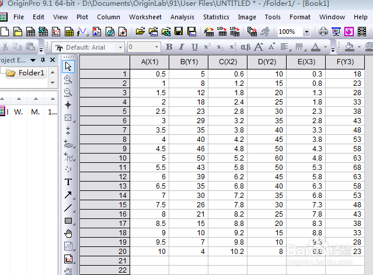The image size is (373, 275).
Task: Pin the Project Explorer panel
Action: tap(43, 60)
